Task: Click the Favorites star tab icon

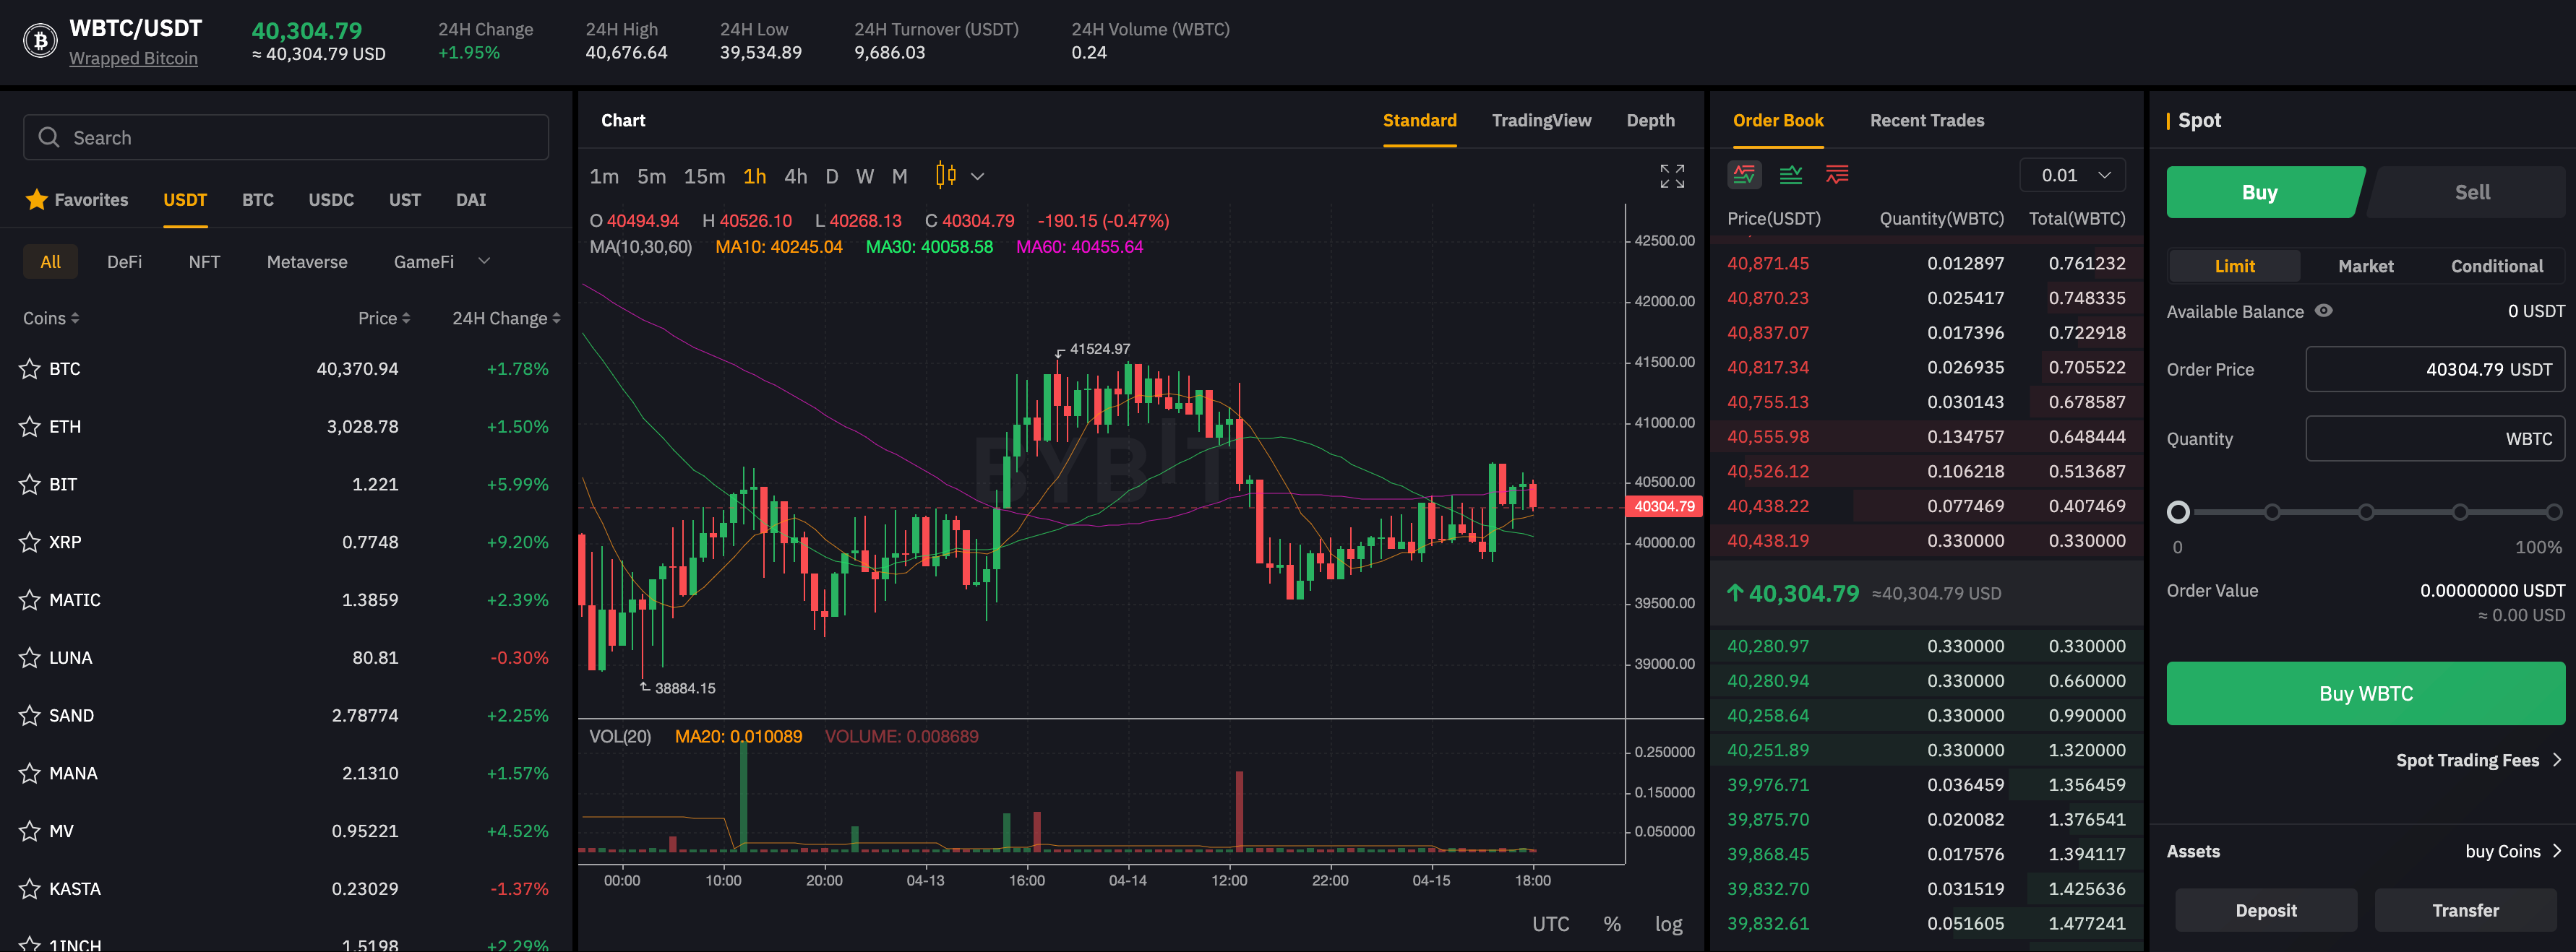Action: tap(37, 200)
